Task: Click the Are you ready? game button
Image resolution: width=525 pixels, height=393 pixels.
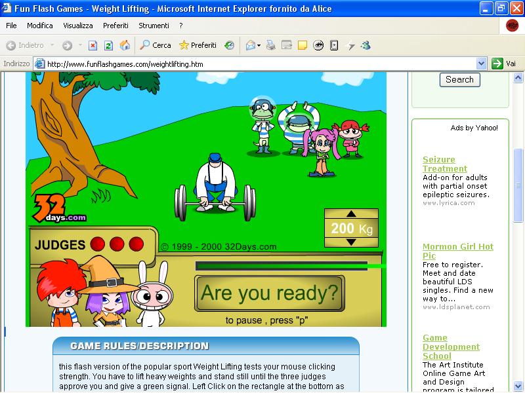Action: point(270,293)
